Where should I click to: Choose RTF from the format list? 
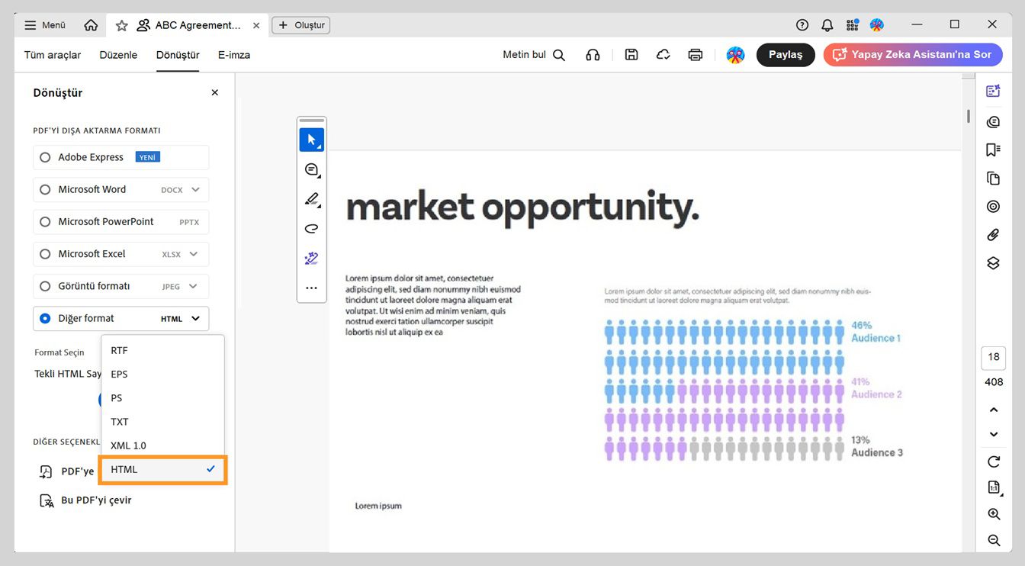coord(119,350)
